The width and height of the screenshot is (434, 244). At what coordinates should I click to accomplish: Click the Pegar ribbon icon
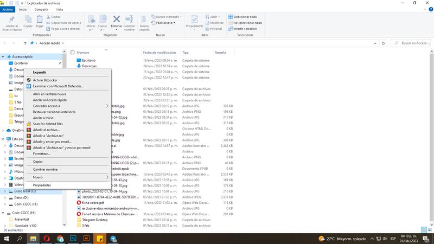click(x=40, y=21)
